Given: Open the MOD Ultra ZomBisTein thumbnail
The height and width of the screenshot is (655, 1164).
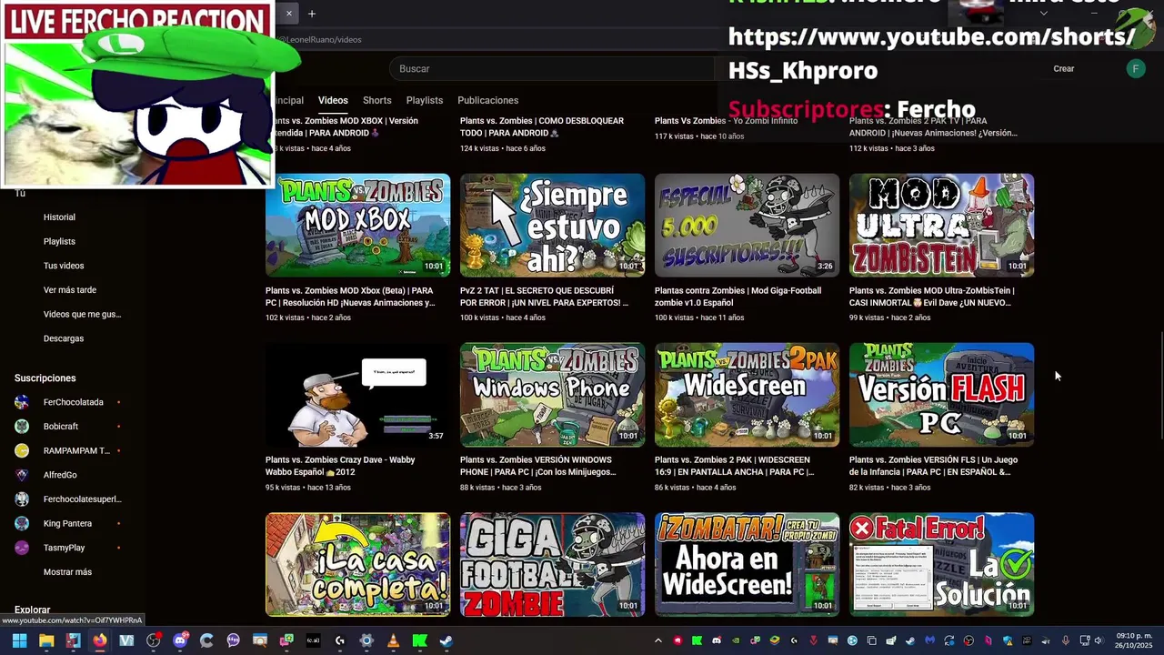Looking at the screenshot, I should click(x=941, y=225).
